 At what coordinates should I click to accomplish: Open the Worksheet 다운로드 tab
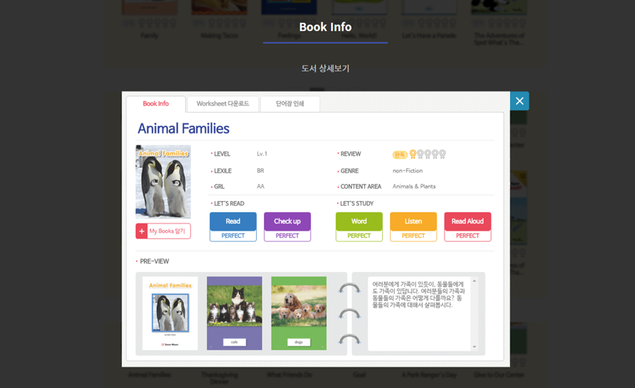tap(223, 104)
